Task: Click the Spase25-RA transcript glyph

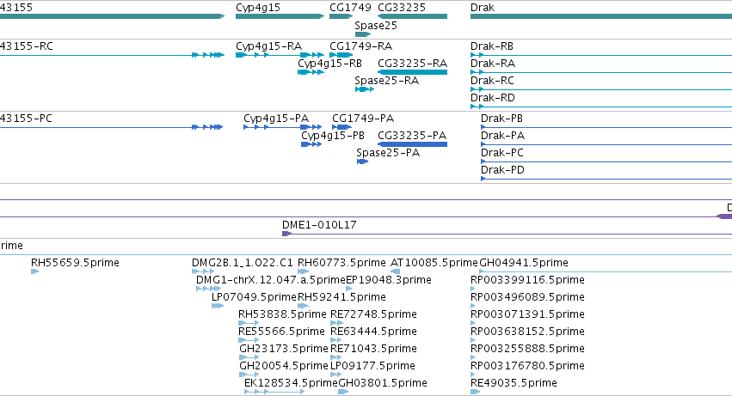Action: [365, 89]
